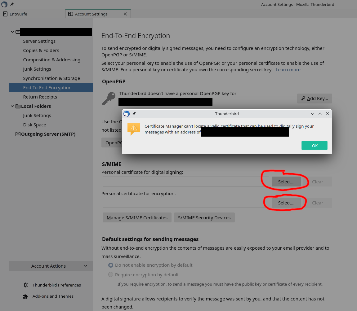Click the Outgoing Server SMTP icon
Screen dimensions: 357x311
point(18,134)
